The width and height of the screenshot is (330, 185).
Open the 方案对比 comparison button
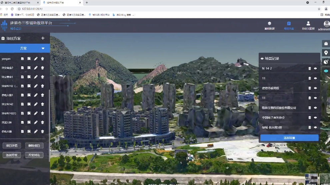[34, 155]
